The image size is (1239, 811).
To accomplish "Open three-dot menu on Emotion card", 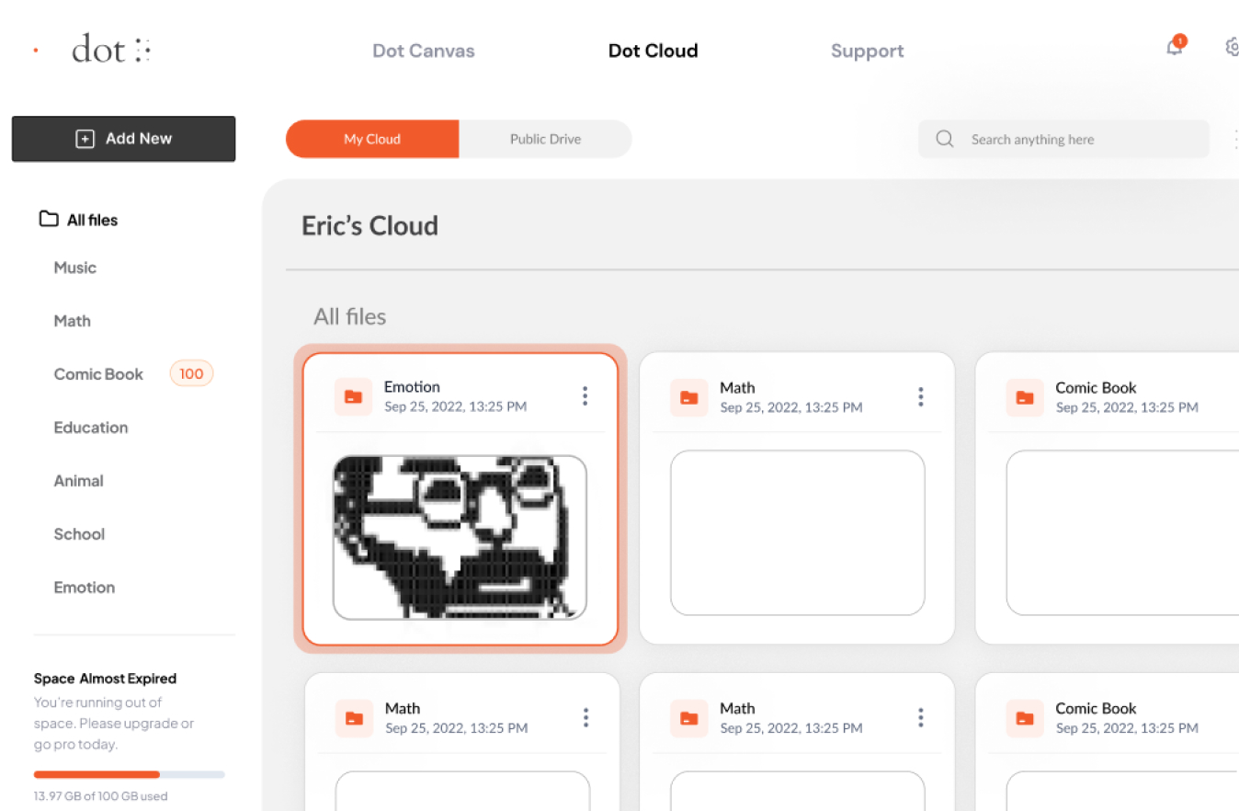I will coord(585,396).
